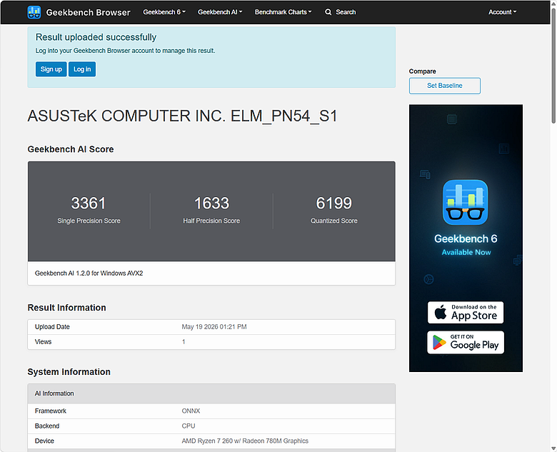
Task: Open the Benchmark Charts dropdown
Action: click(283, 12)
